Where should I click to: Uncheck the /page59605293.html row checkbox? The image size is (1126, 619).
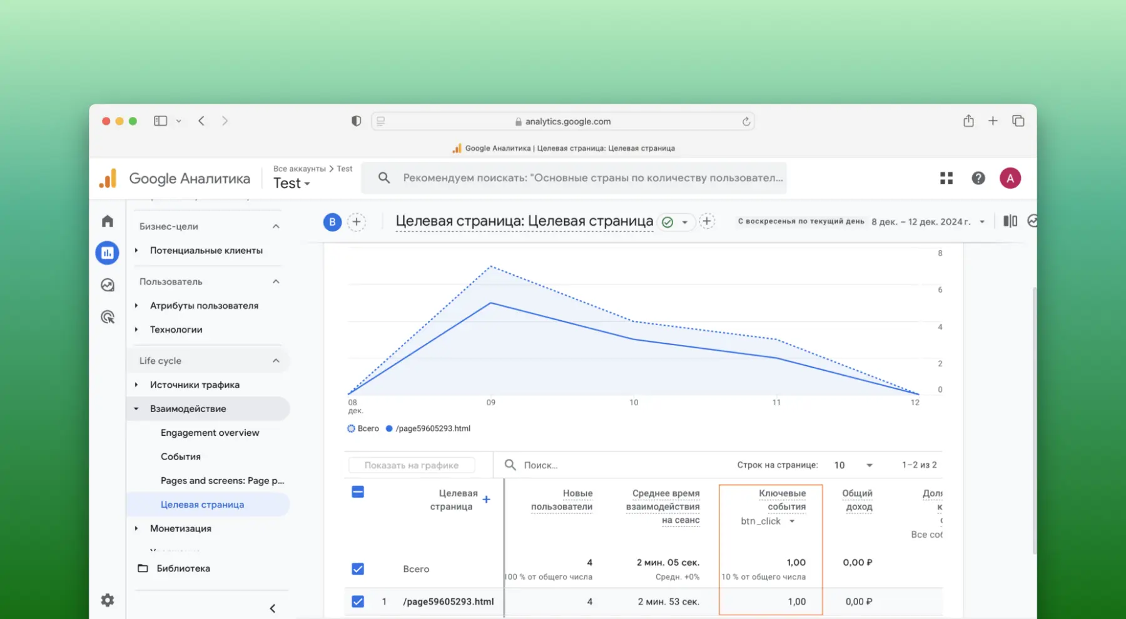coord(358,601)
